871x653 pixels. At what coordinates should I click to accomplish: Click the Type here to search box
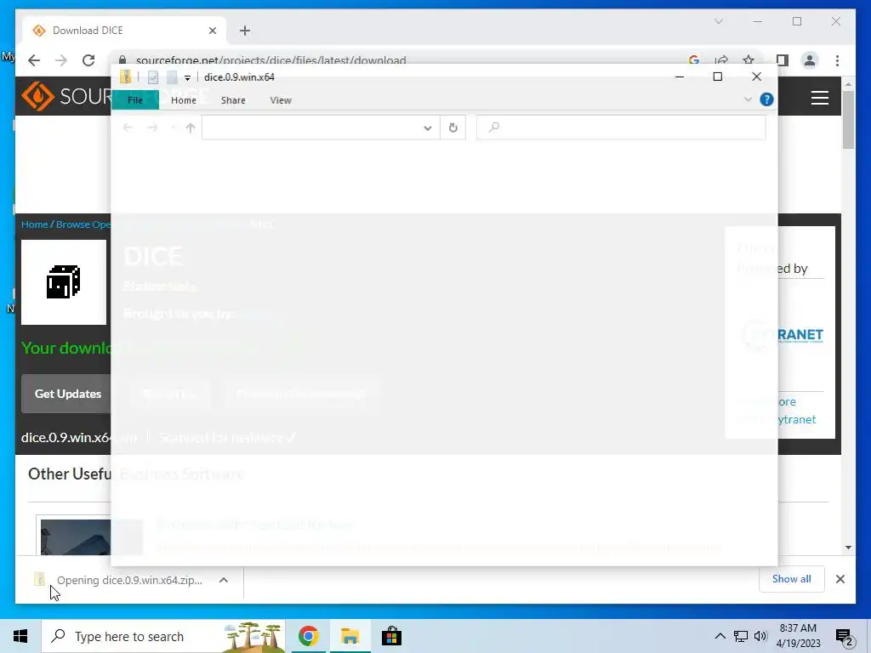click(x=163, y=636)
